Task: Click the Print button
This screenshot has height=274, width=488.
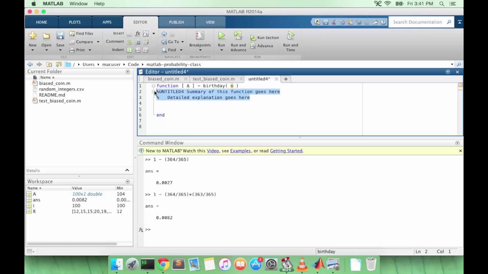Action: (x=77, y=50)
